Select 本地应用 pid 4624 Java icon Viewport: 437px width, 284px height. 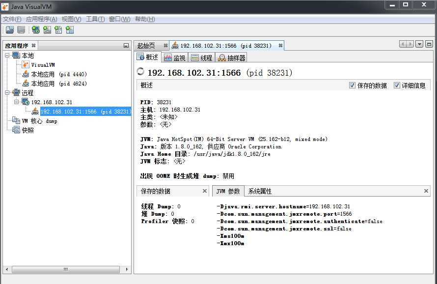pos(26,84)
